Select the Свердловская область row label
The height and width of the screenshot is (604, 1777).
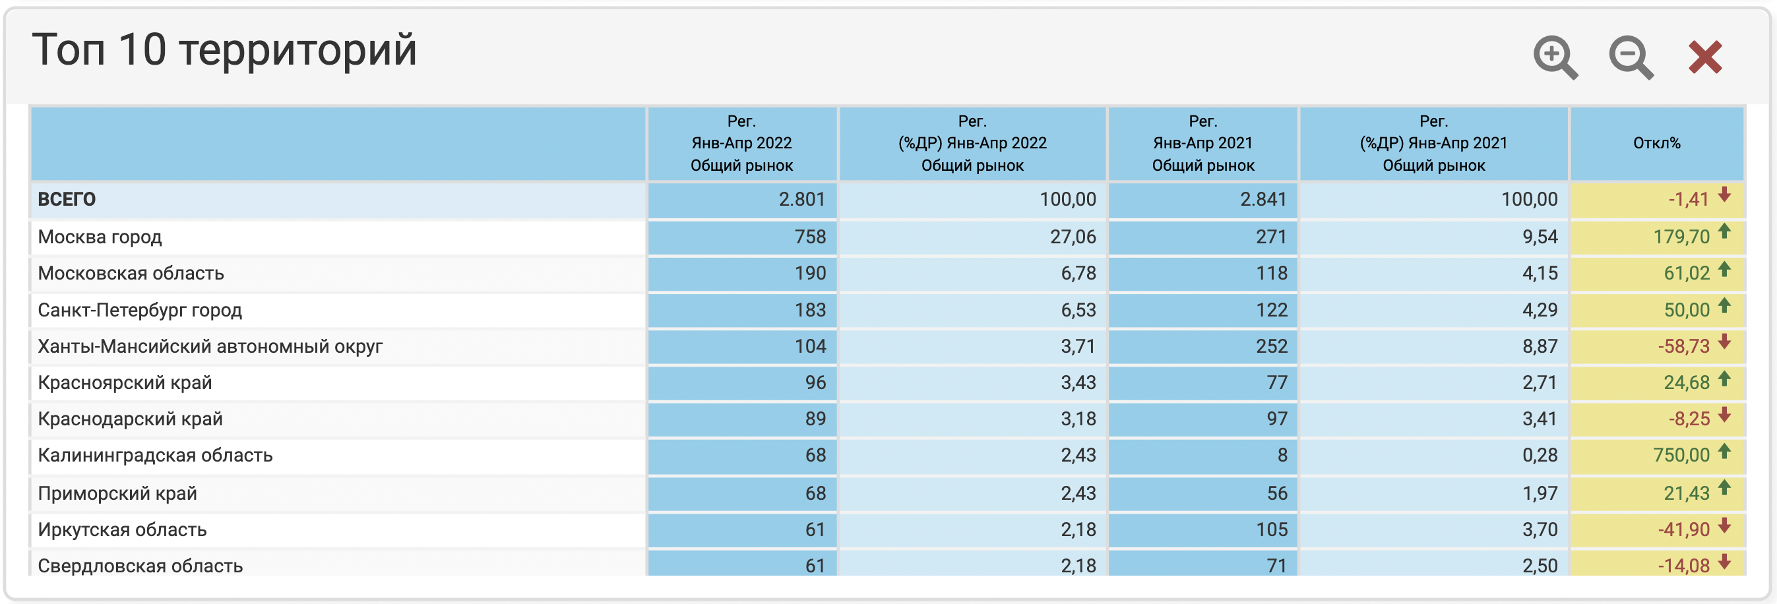click(140, 565)
